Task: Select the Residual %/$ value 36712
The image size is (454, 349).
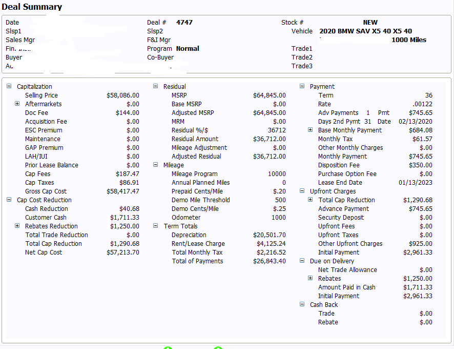Action: (x=277, y=130)
